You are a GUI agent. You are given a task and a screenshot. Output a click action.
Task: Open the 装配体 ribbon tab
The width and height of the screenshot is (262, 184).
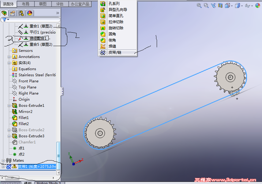tap(8, 4)
